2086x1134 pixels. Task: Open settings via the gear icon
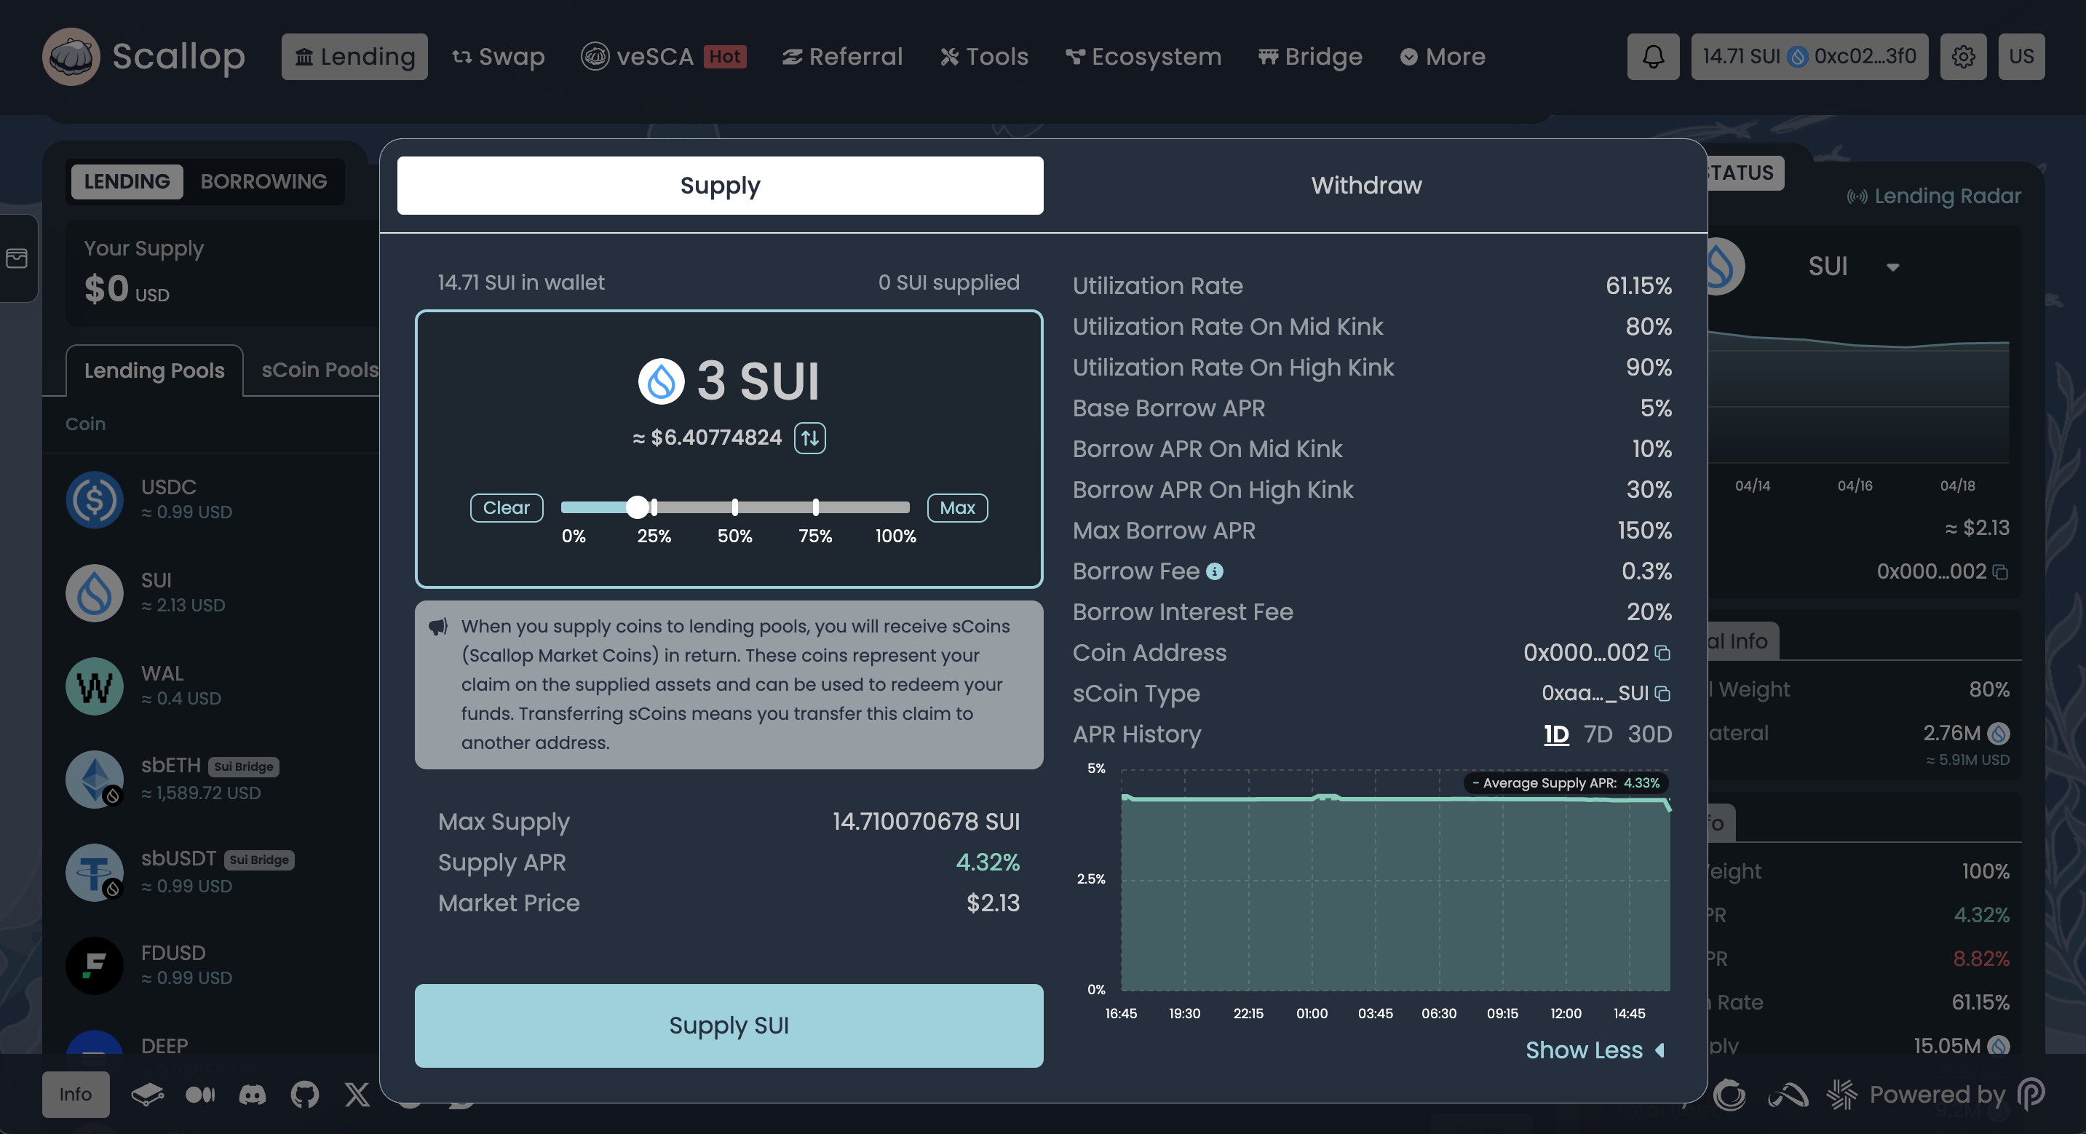[1963, 57]
